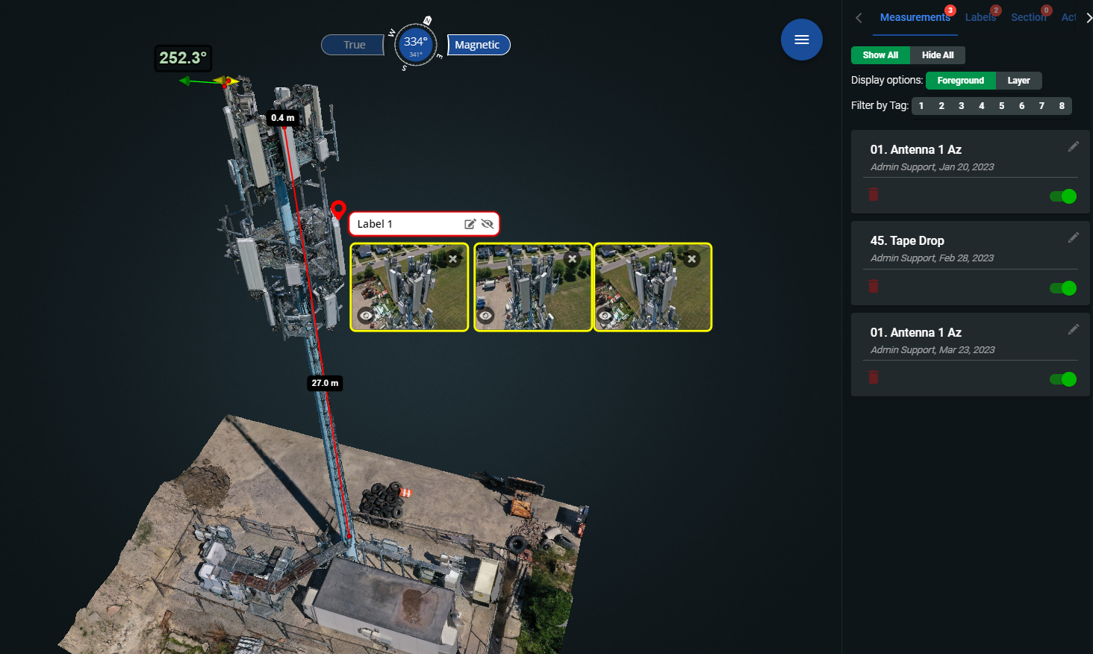Open the blue hamburger menu button
Viewport: 1093px width, 654px height.
[801, 40]
